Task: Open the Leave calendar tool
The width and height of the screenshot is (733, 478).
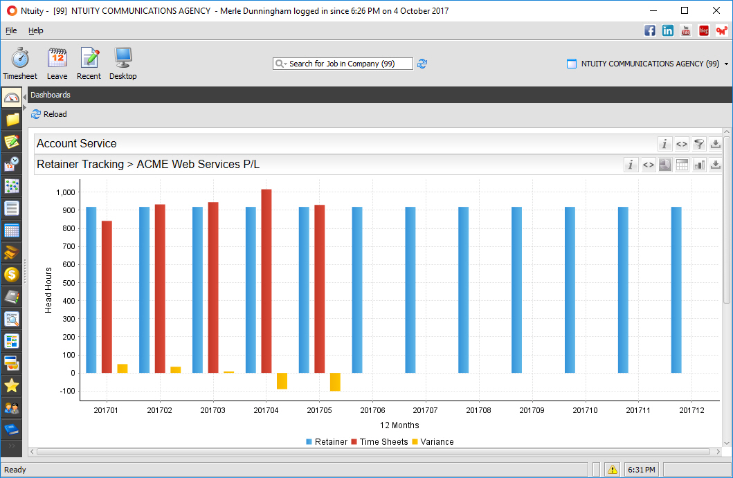Action: coord(57,64)
